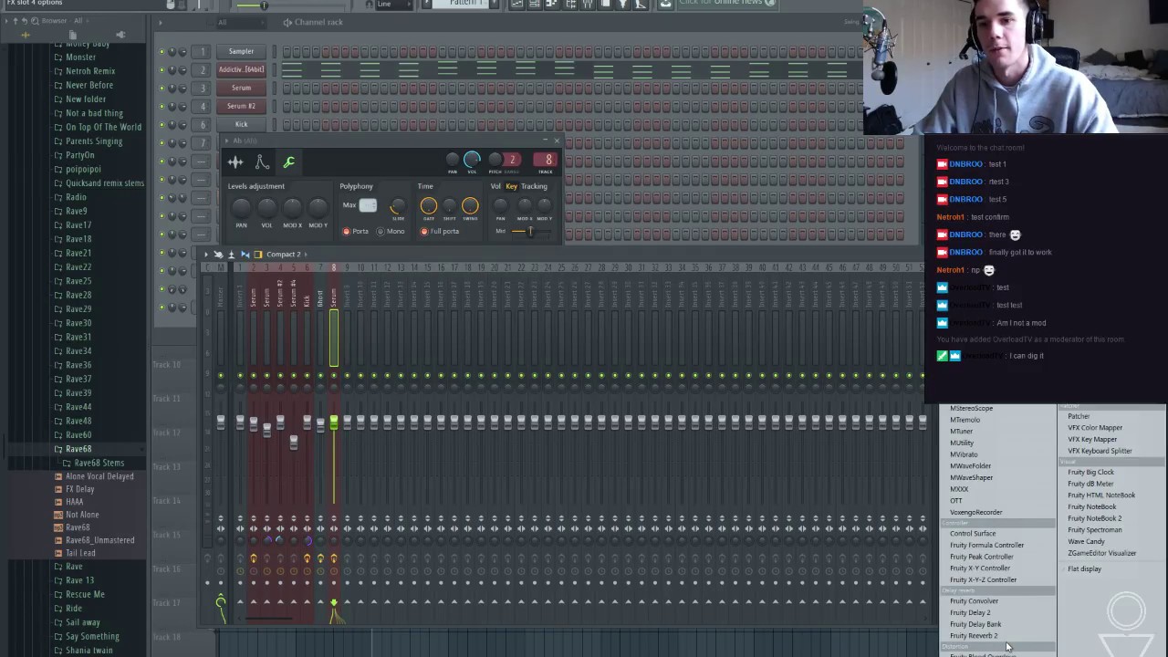This screenshot has width=1168, height=657.
Task: Select the Rave68_Unmastered audio file
Action: click(x=99, y=540)
